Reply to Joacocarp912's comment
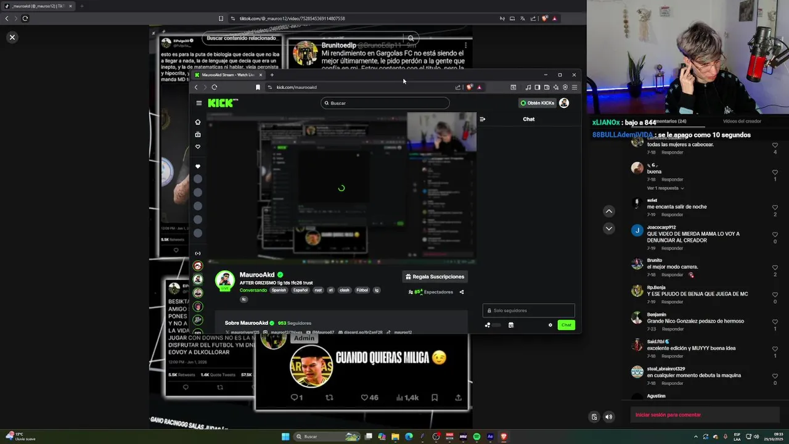789x444 pixels. [x=672, y=248]
